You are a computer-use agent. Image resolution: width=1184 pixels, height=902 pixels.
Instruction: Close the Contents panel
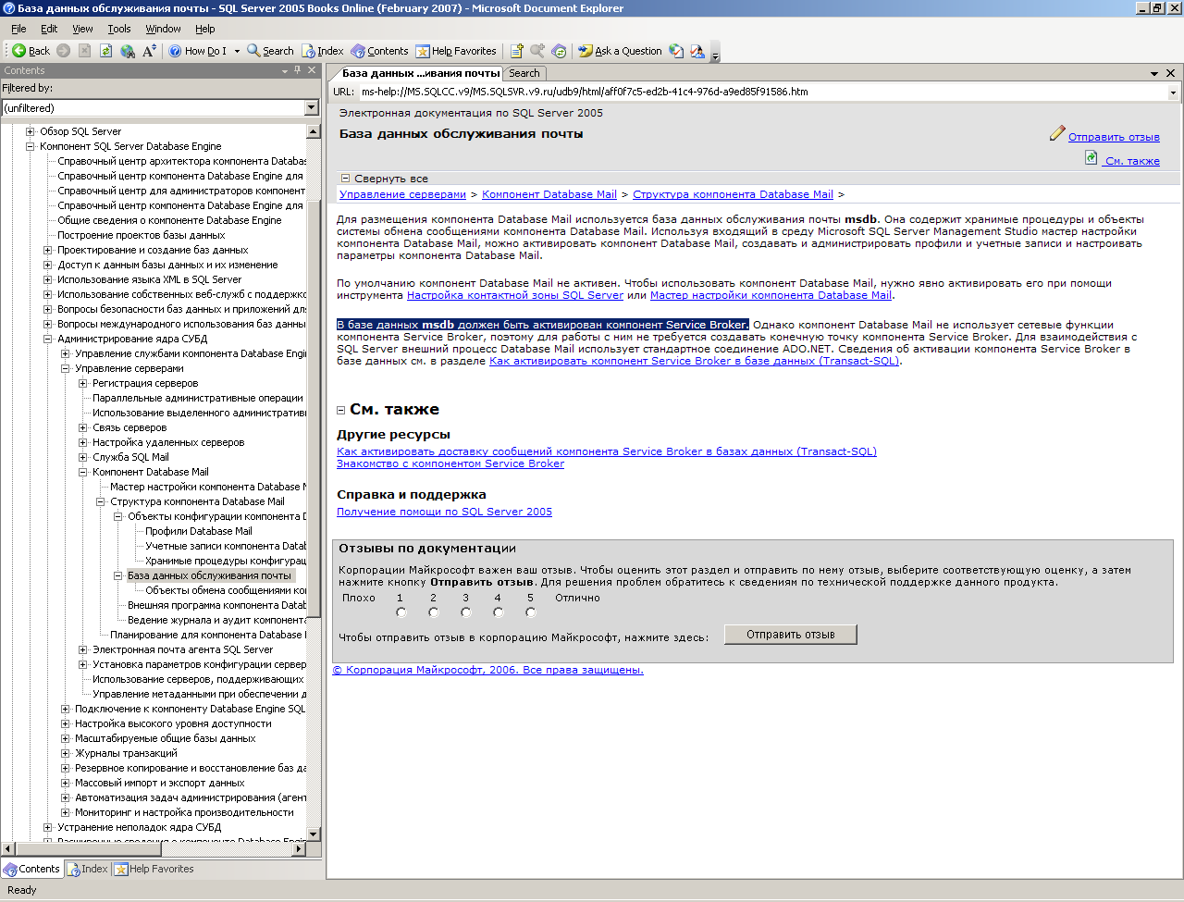pyautogui.click(x=312, y=70)
